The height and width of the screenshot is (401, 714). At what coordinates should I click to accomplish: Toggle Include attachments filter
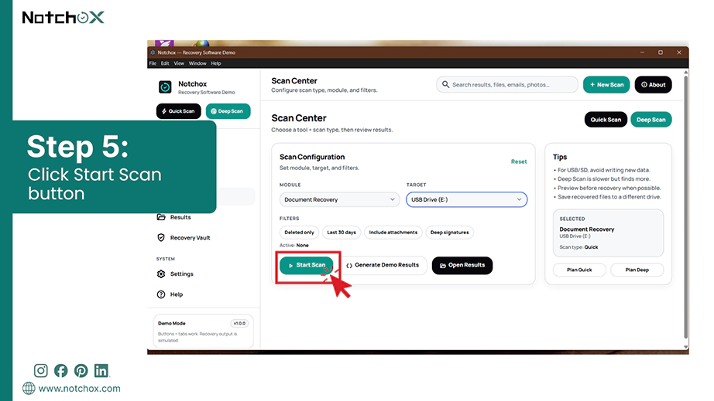click(393, 233)
